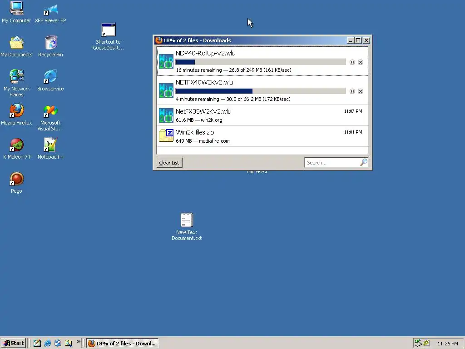
Task: Close the Downloads window
Action: (x=366, y=40)
